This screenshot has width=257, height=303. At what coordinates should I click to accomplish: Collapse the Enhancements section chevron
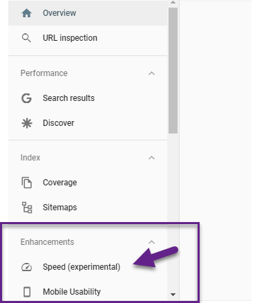coord(151,242)
